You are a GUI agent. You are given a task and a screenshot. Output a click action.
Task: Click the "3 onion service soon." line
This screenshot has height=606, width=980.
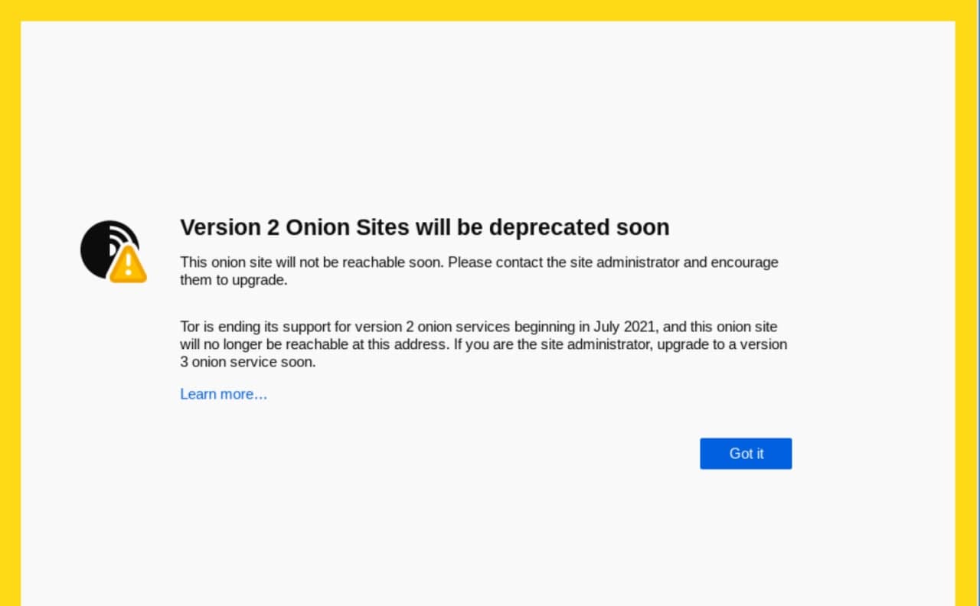247,362
